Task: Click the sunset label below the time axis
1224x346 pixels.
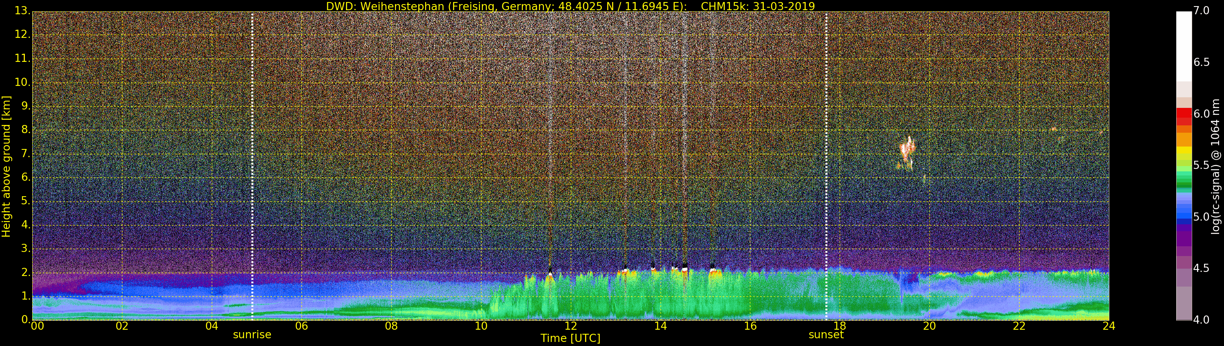Action: point(826,335)
